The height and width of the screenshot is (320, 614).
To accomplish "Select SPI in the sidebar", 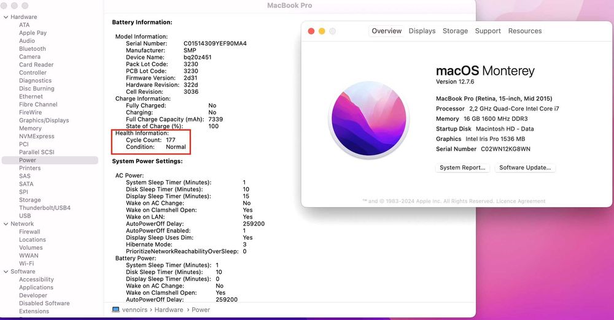I will [23, 192].
